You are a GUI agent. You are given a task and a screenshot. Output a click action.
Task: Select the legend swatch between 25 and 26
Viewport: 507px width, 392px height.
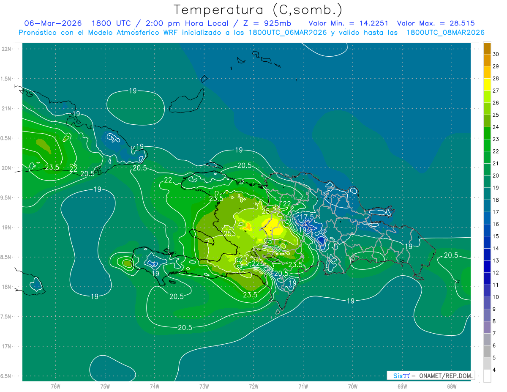tap(487, 109)
